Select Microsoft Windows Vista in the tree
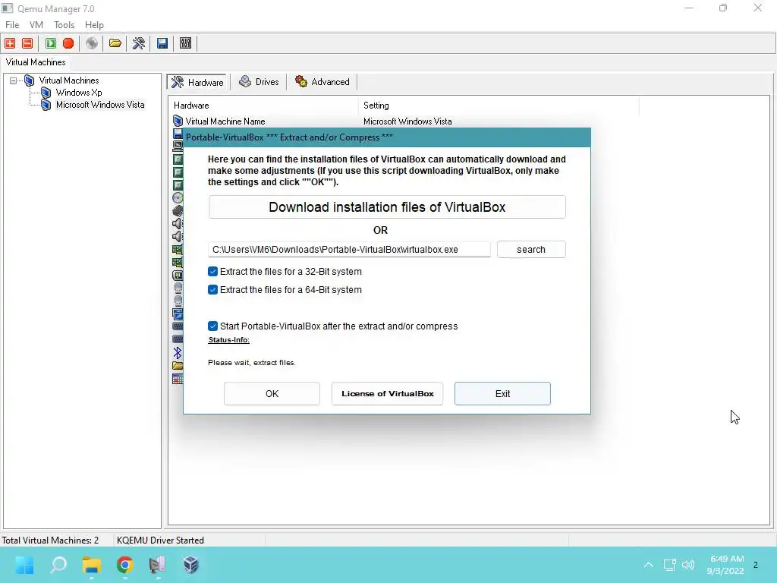The image size is (777, 583). pyautogui.click(x=100, y=105)
